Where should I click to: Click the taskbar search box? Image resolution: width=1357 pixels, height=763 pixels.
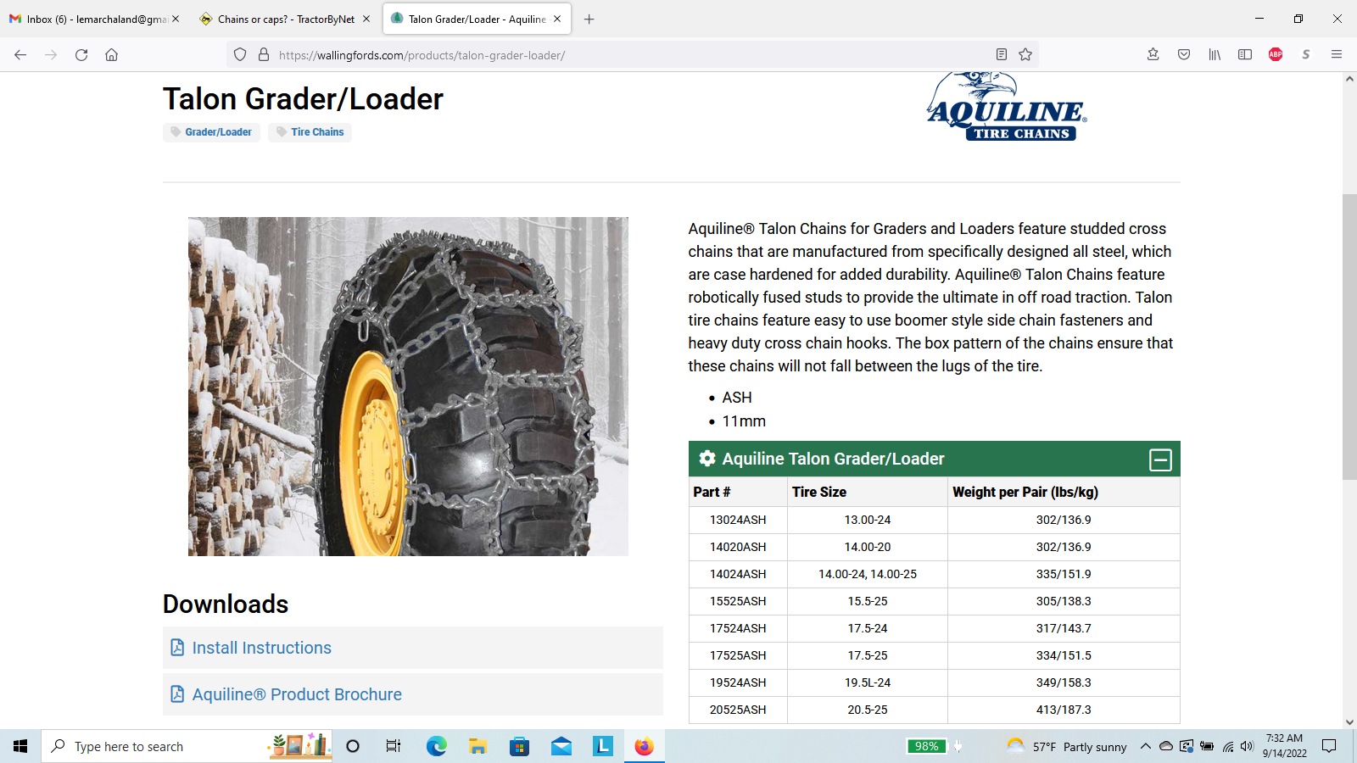point(187,746)
